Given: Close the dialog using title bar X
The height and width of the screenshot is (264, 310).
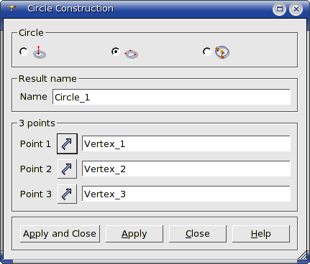Looking at the screenshot, I should (296, 9).
